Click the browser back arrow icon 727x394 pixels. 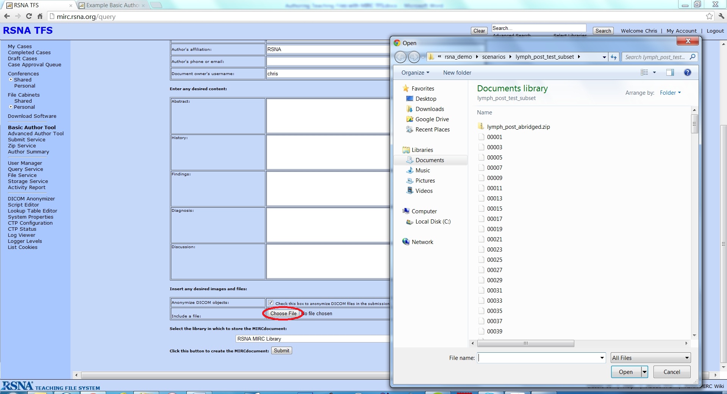click(7, 16)
